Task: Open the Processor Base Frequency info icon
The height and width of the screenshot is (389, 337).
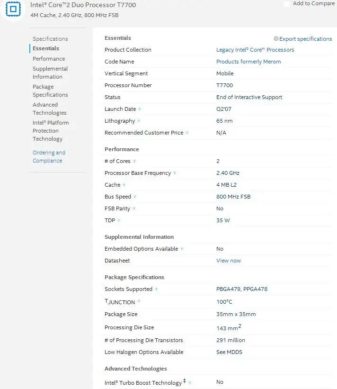Action: coord(175,173)
